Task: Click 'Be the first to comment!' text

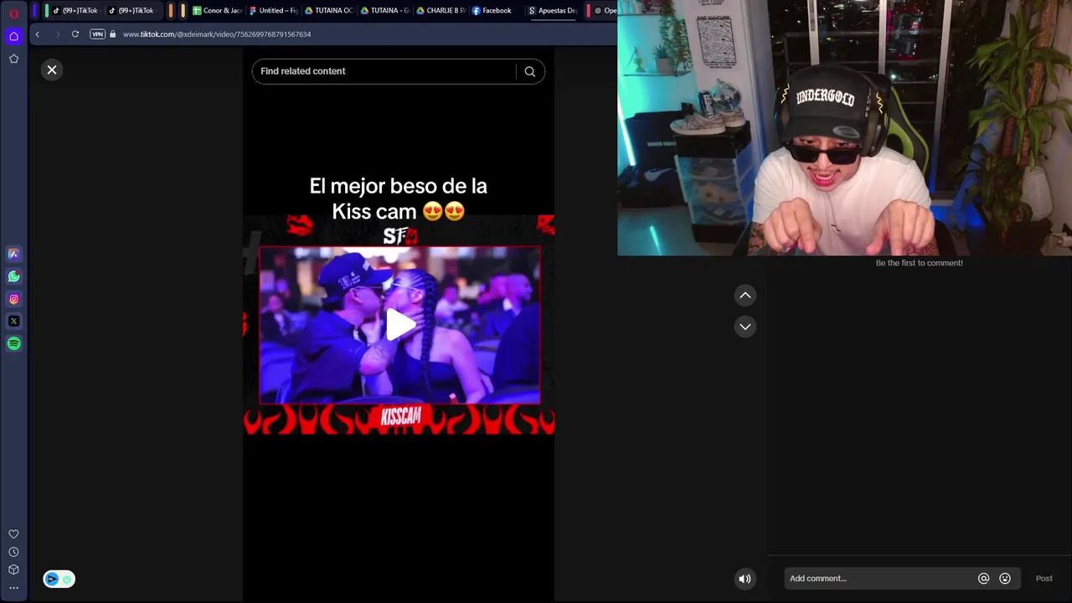Action: [919, 263]
